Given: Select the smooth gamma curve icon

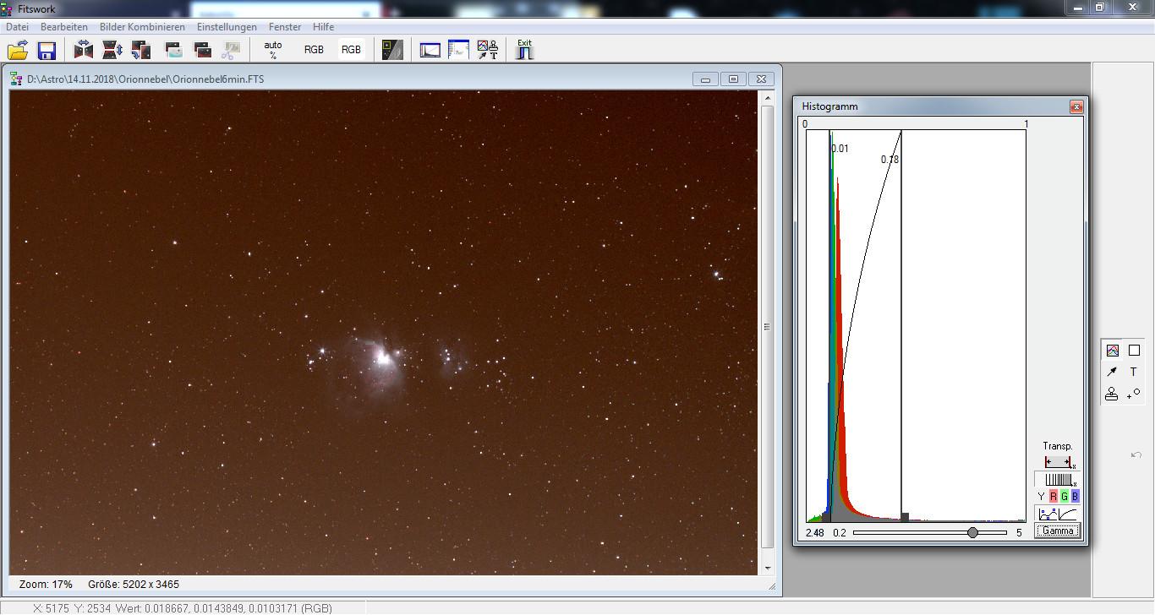Looking at the screenshot, I should 1068,513.
